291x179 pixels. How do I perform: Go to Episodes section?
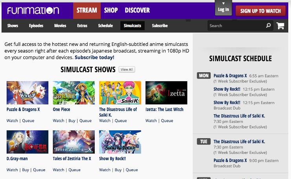pyautogui.click(x=36, y=26)
